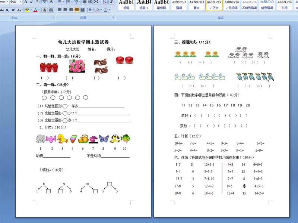The height and width of the screenshot is (223, 298).
Task: Click the pink roses picture
Action: coord(77,66)
